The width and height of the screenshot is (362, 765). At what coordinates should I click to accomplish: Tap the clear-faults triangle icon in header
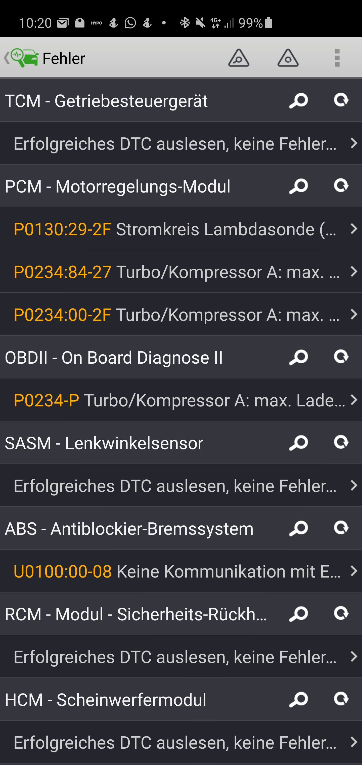[x=288, y=58]
